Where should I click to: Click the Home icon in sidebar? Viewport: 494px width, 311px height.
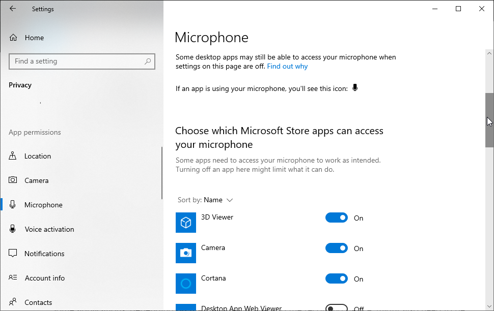pos(13,38)
